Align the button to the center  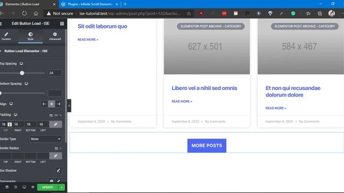tap(52, 104)
